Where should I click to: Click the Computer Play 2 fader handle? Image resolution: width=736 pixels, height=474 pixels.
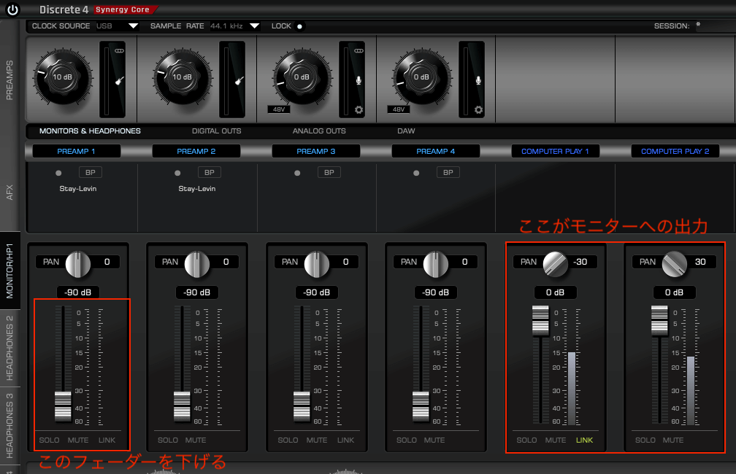(659, 321)
